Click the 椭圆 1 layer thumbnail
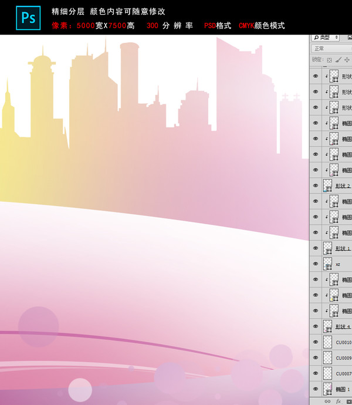 coord(327,389)
